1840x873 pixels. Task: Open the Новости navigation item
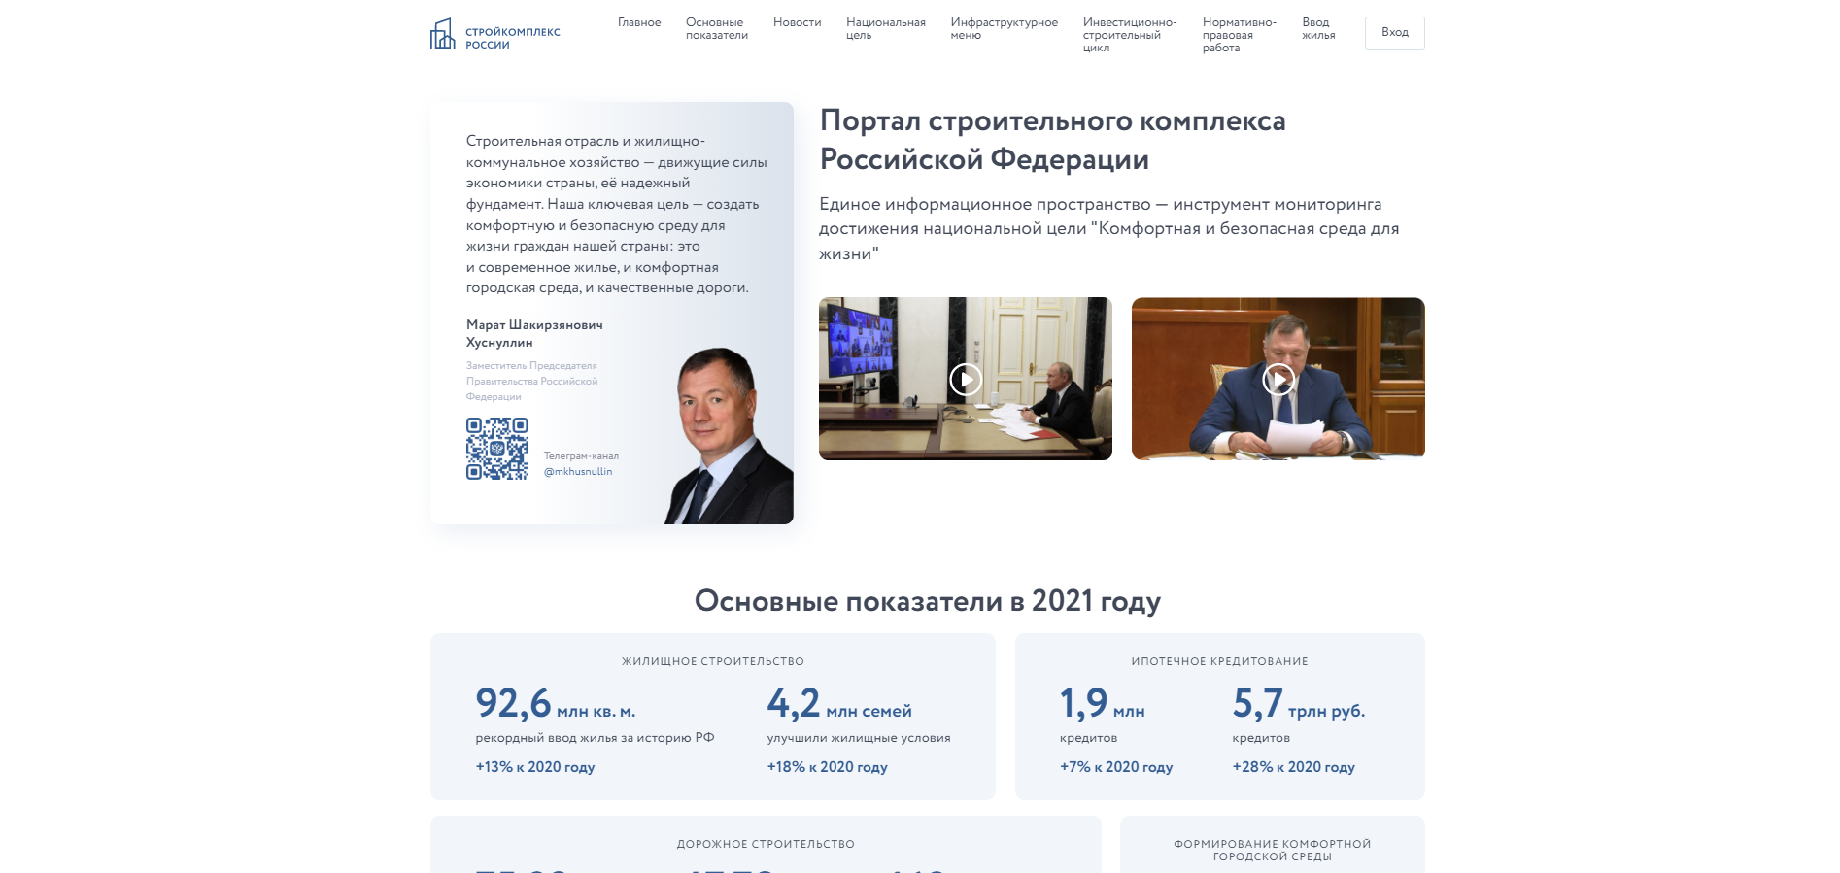pos(797,22)
